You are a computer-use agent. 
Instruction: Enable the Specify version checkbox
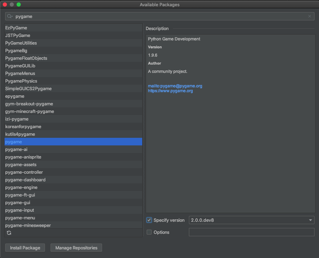click(149, 220)
